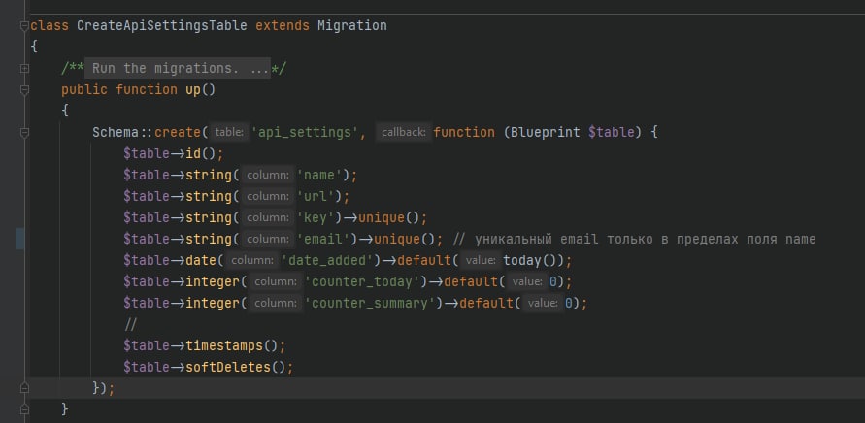Click $table variable on the softDeletes line

[147, 367]
